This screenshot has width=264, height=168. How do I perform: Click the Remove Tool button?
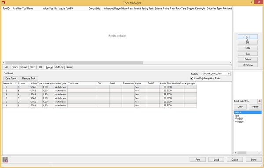[x=29, y=78]
